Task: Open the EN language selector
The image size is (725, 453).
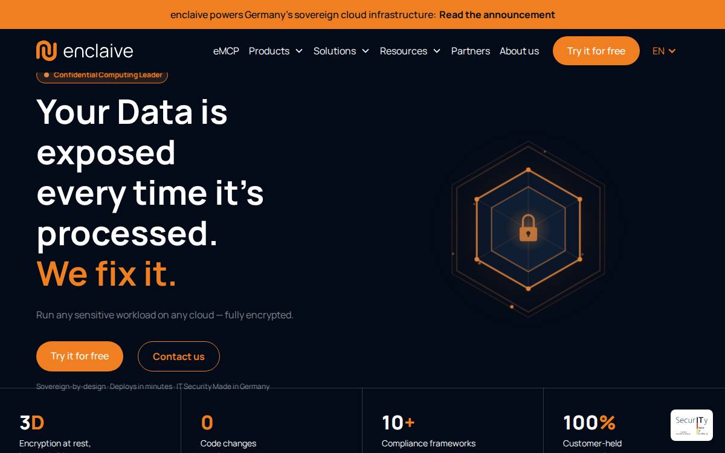Action: pyautogui.click(x=664, y=51)
